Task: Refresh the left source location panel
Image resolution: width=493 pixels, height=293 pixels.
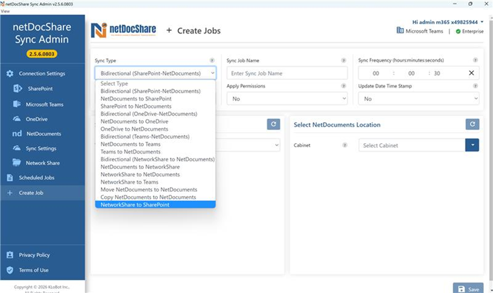Action: (x=274, y=124)
